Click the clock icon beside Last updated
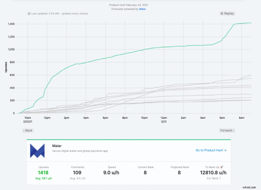Image resolution: width=261 pixels, height=190 pixels. [x=29, y=13]
